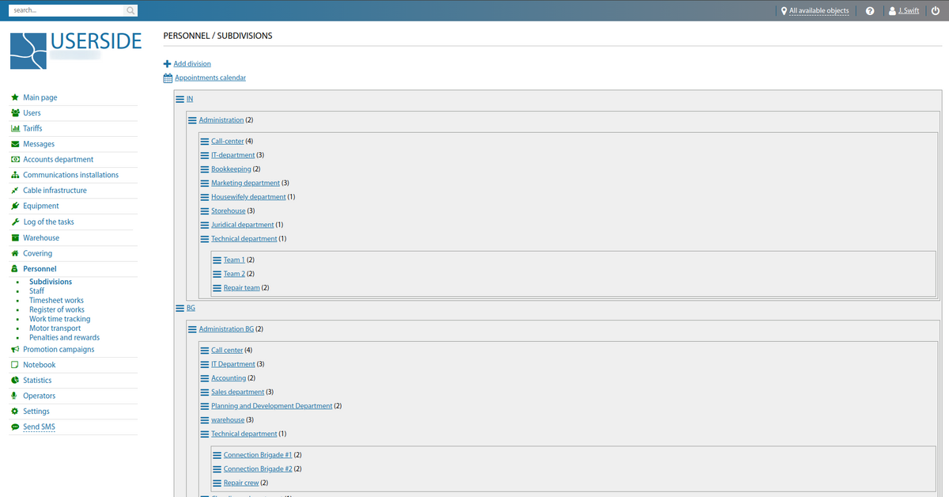The height and width of the screenshot is (497, 949).
Task: Open Staff under Personnel menu
Action: 36,291
